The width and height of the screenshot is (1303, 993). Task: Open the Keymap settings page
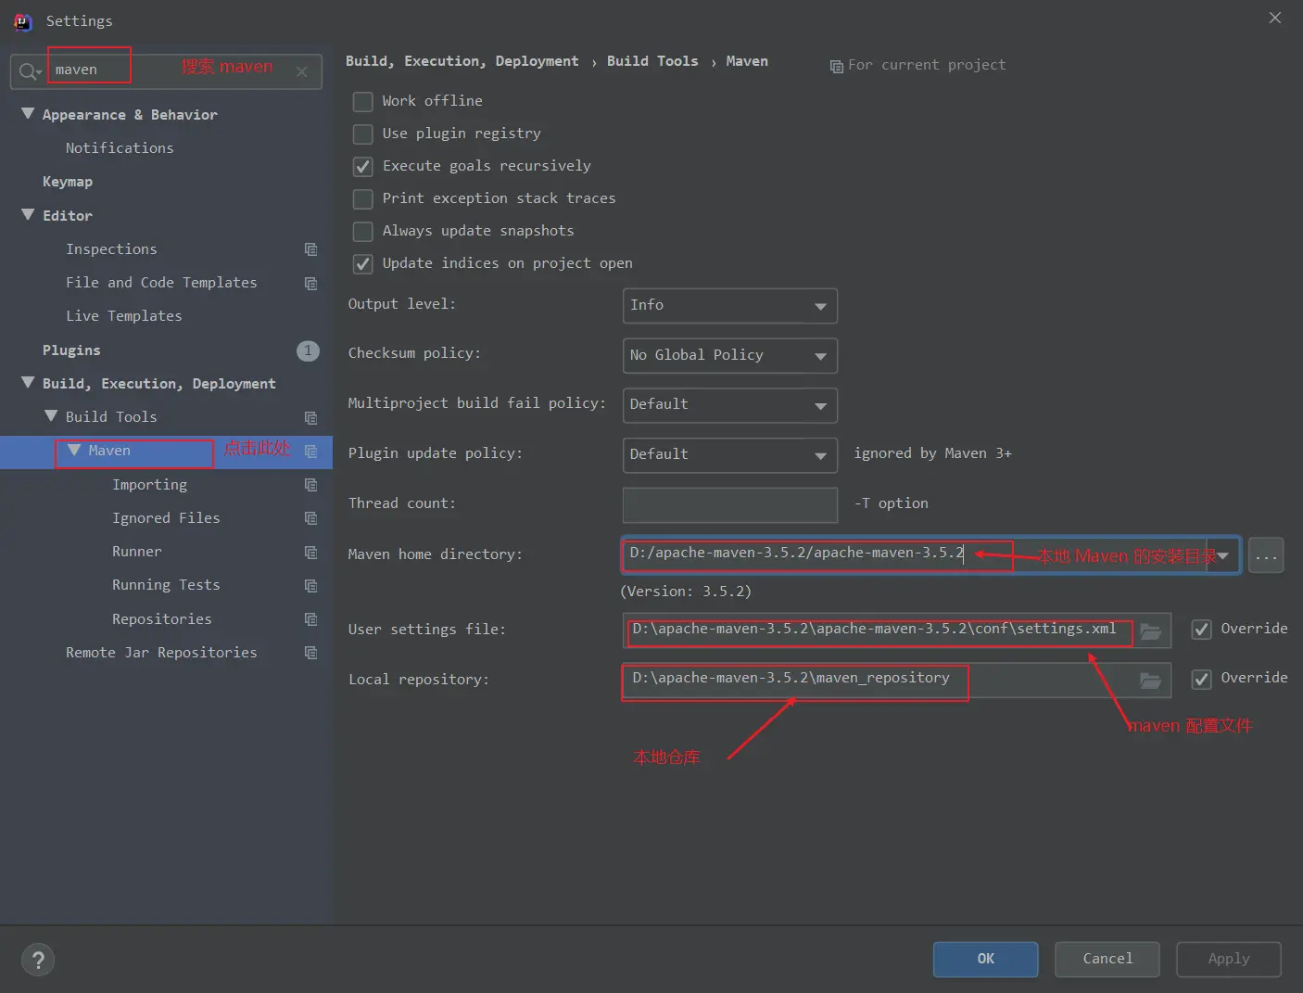coord(68,182)
